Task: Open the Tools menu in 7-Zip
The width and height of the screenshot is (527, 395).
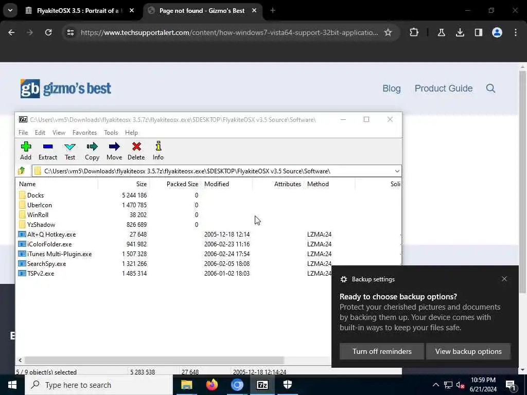Action: [x=111, y=133]
